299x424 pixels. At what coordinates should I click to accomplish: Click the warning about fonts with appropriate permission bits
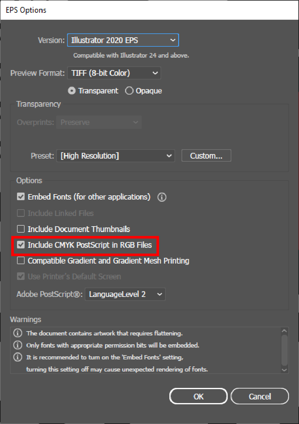click(113, 345)
